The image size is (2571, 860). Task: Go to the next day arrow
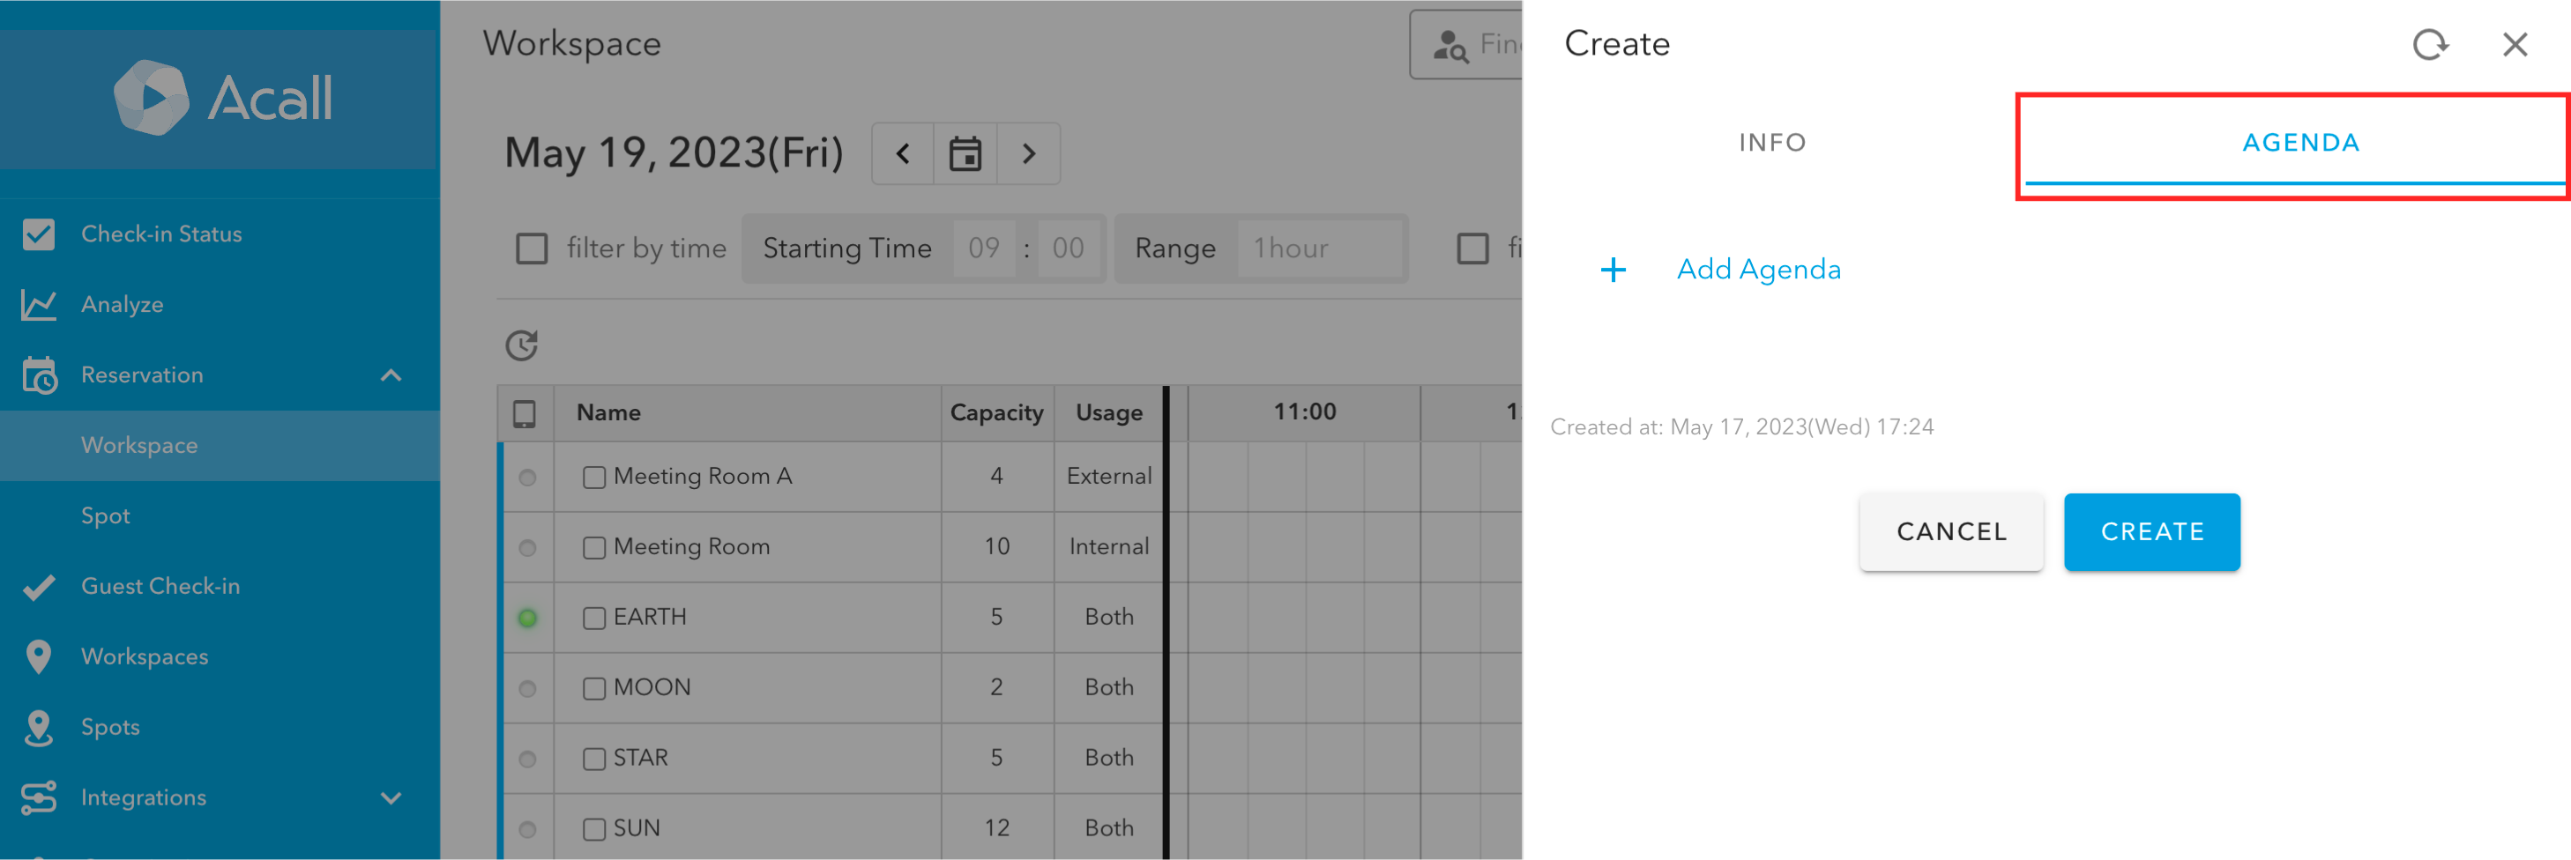[x=1028, y=153]
